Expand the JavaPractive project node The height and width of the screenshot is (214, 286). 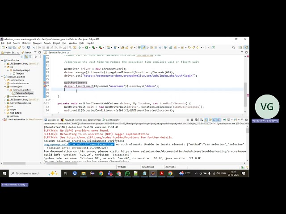click(x=2, y=60)
